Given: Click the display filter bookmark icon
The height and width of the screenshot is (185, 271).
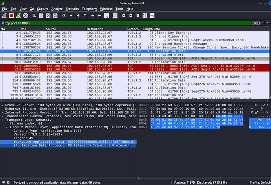Looking at the screenshot, I should click(x=3, y=23).
